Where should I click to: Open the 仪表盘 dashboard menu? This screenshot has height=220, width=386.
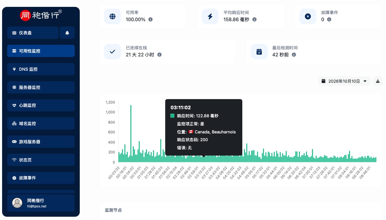(33, 33)
